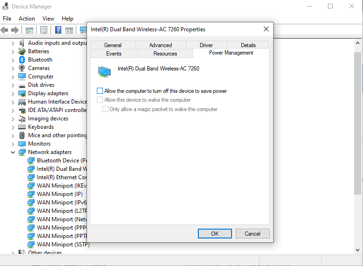Switch to the Advanced tab
Screen dimensions: 363x266
pyautogui.click(x=160, y=45)
